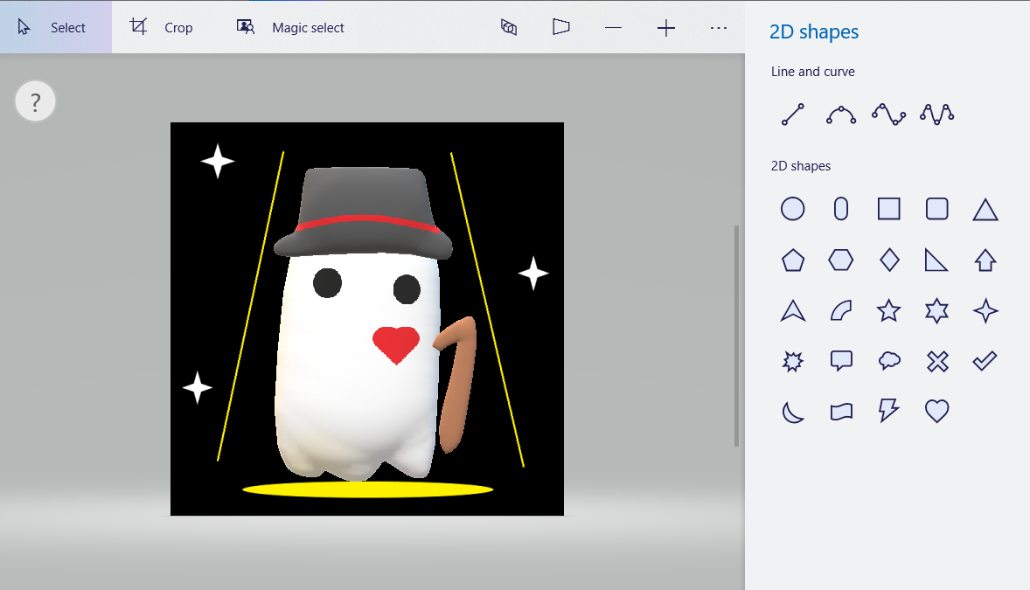Choose the circle shape

click(x=792, y=209)
